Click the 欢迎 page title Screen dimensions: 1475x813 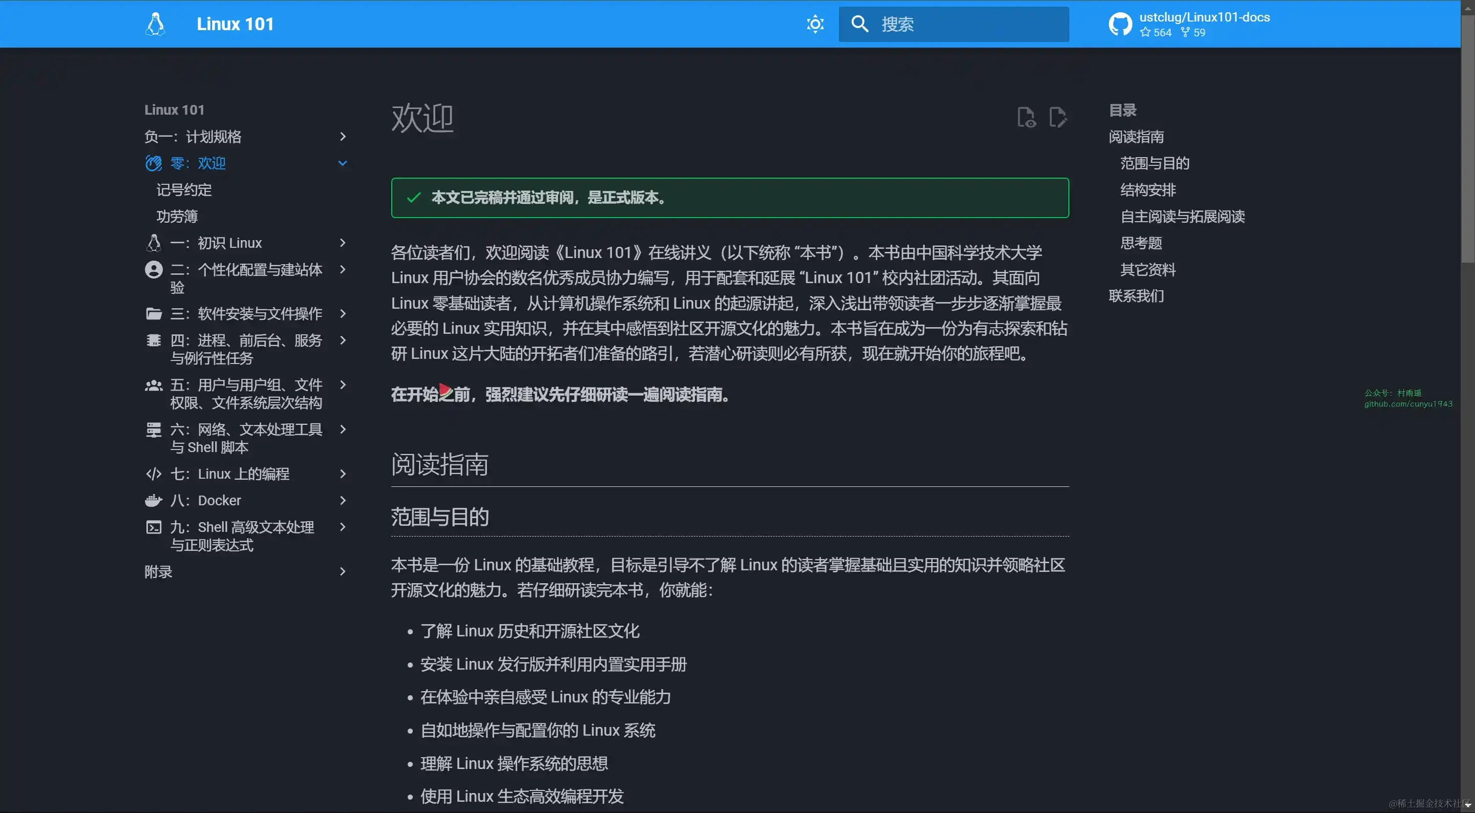pyautogui.click(x=422, y=118)
